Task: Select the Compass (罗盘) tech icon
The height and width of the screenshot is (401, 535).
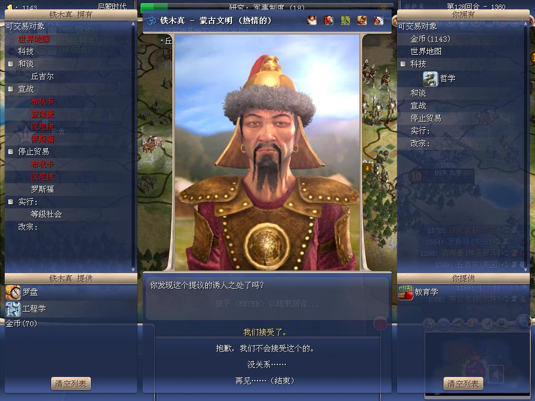Action: 13,292
